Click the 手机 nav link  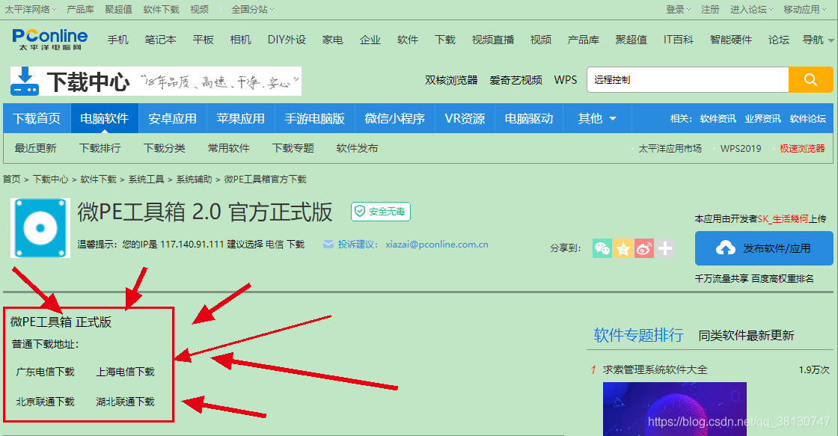point(117,40)
